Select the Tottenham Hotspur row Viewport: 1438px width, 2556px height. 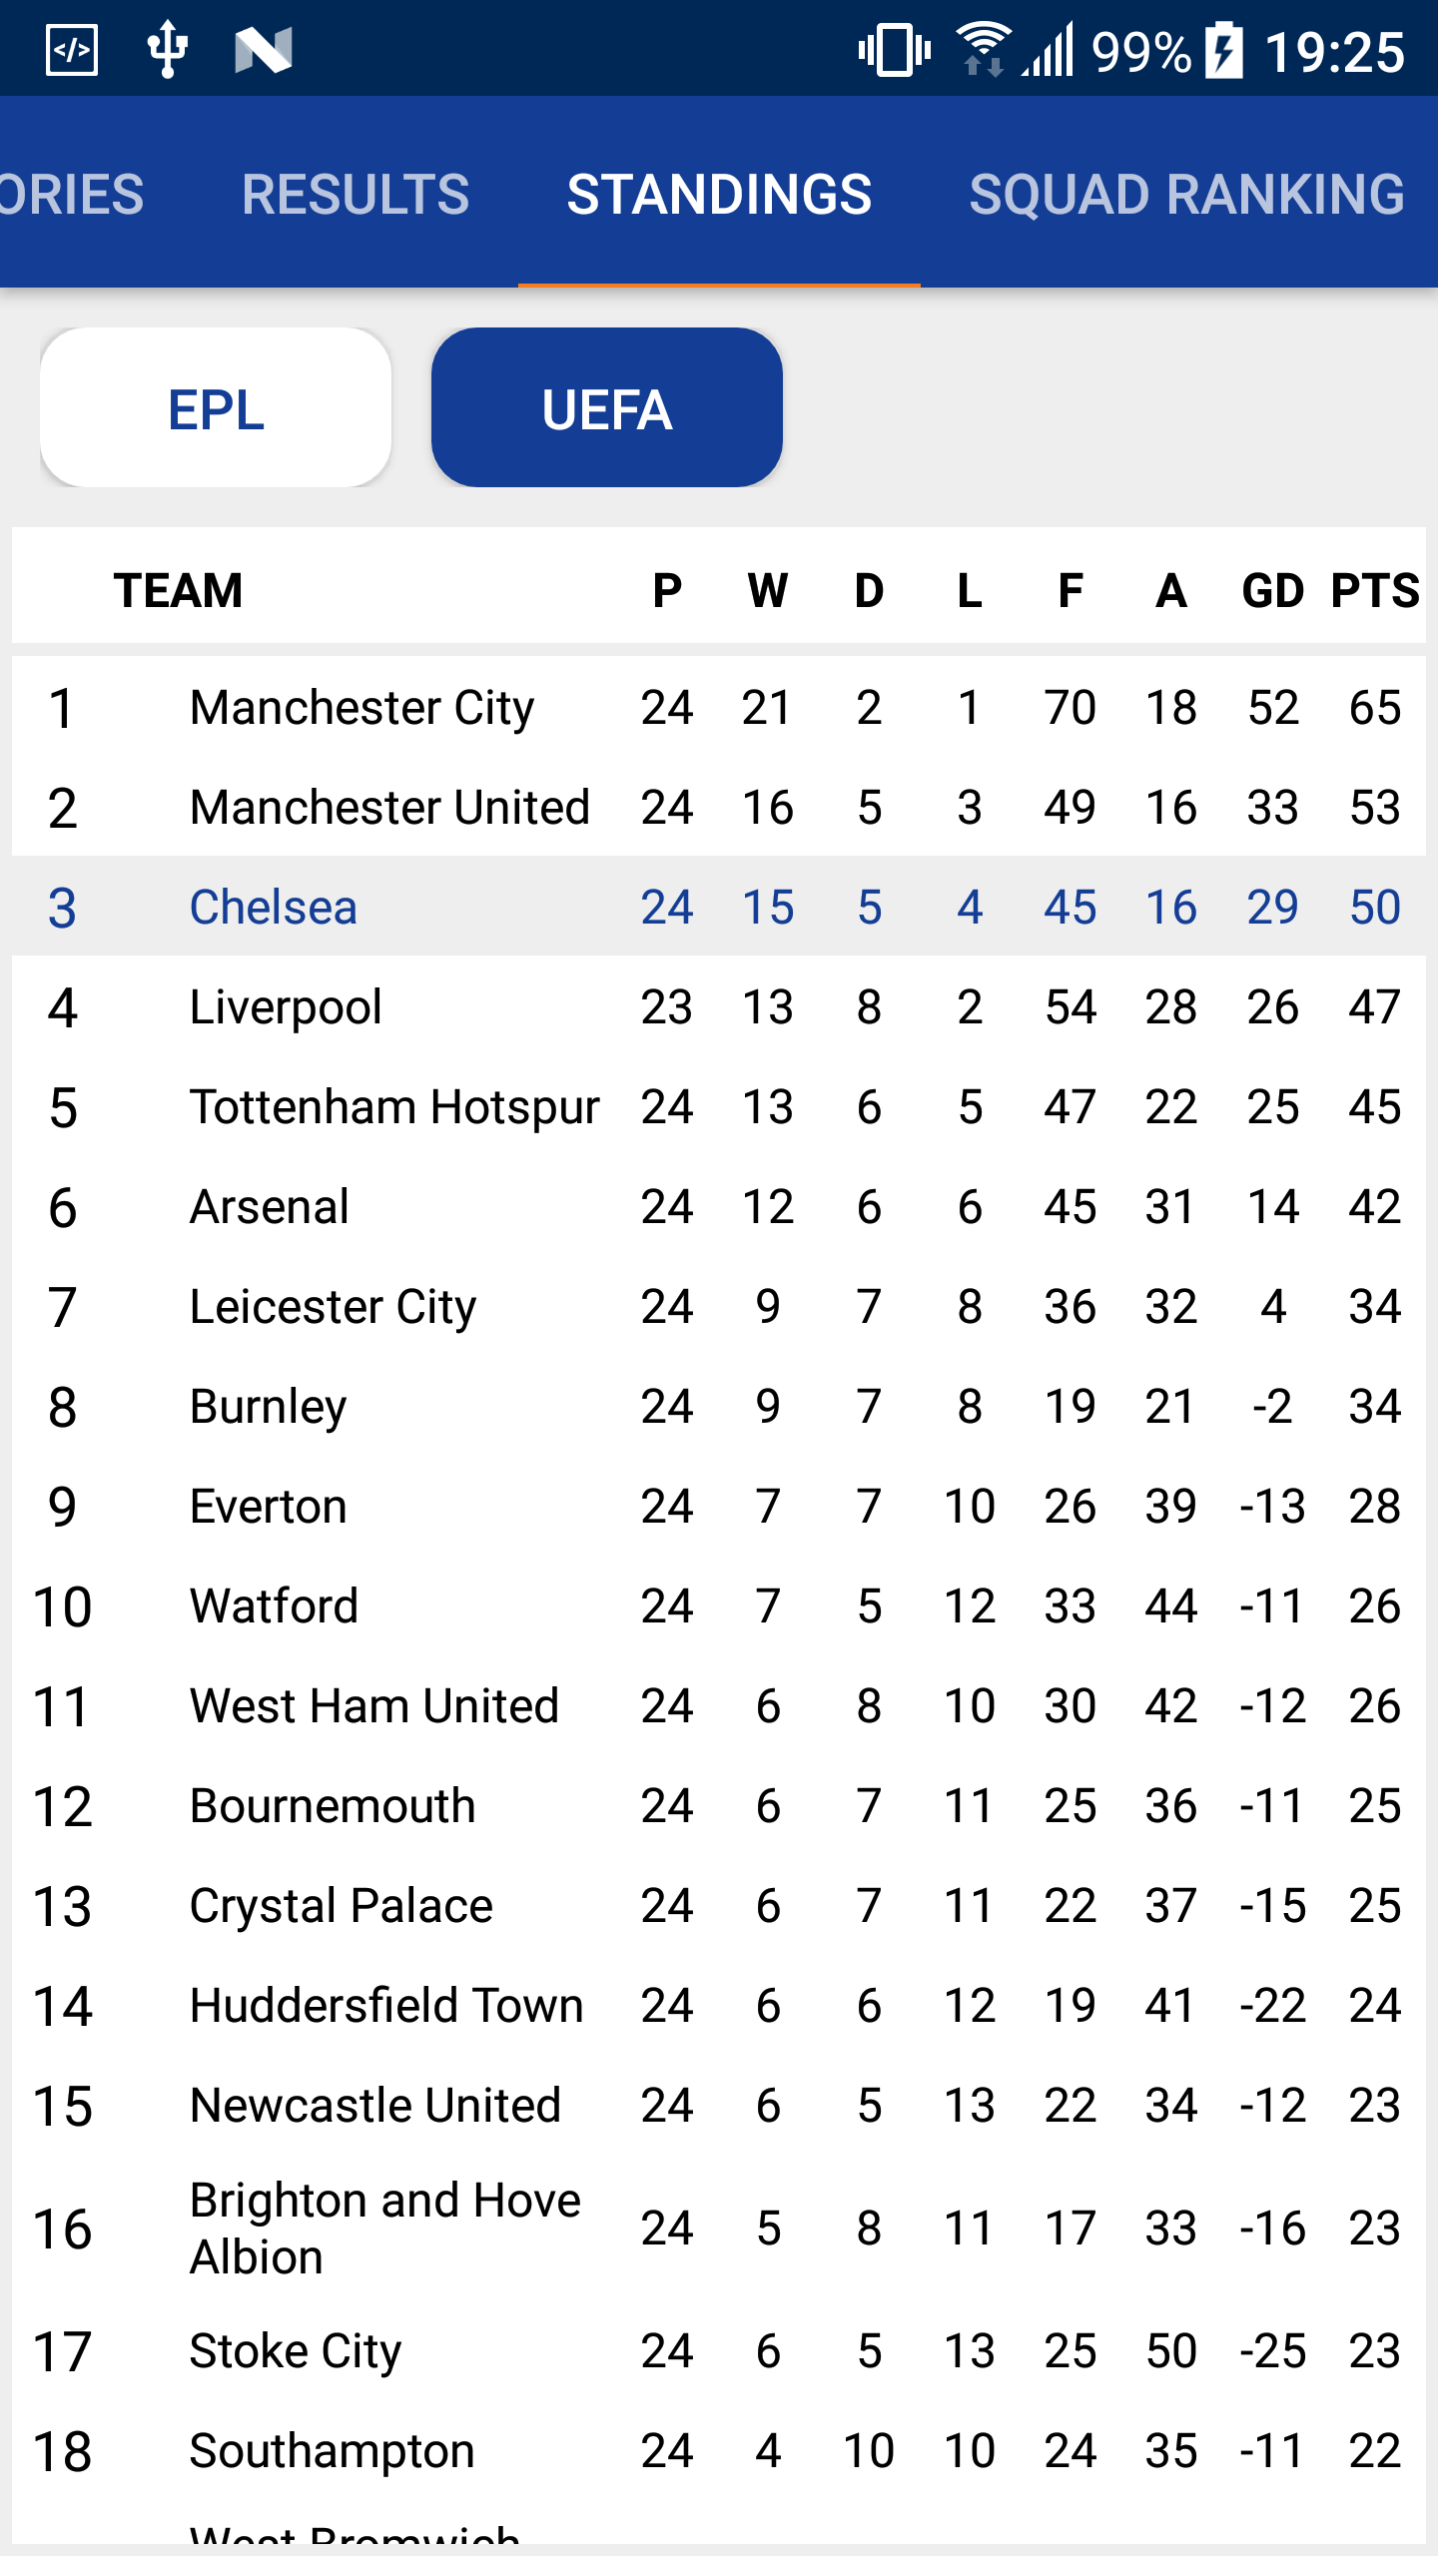click(x=719, y=1106)
